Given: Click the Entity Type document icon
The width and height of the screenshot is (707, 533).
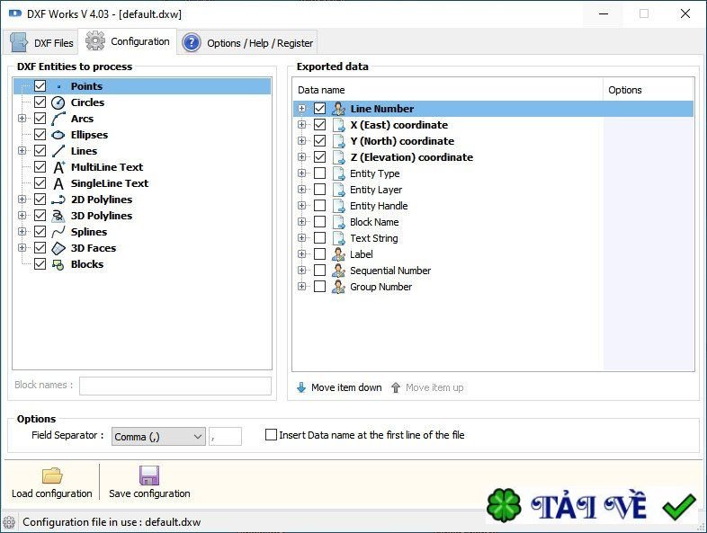Looking at the screenshot, I should pyautogui.click(x=338, y=173).
